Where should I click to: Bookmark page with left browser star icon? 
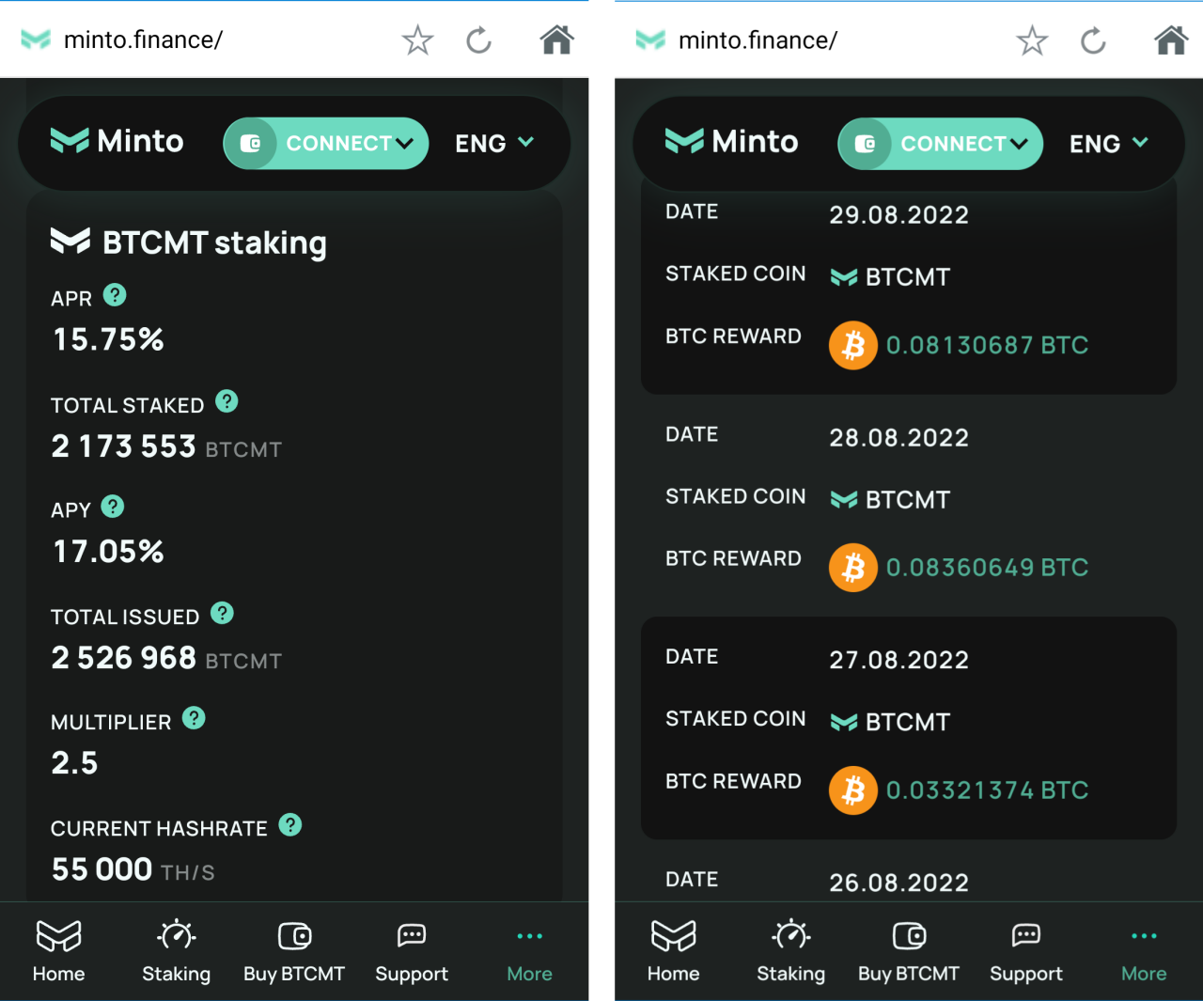point(417,40)
